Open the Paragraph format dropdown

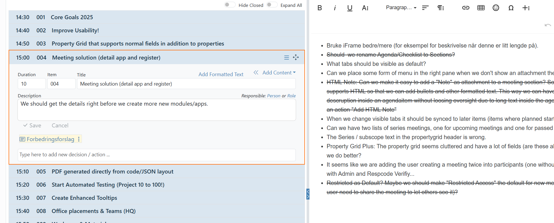coord(401,8)
